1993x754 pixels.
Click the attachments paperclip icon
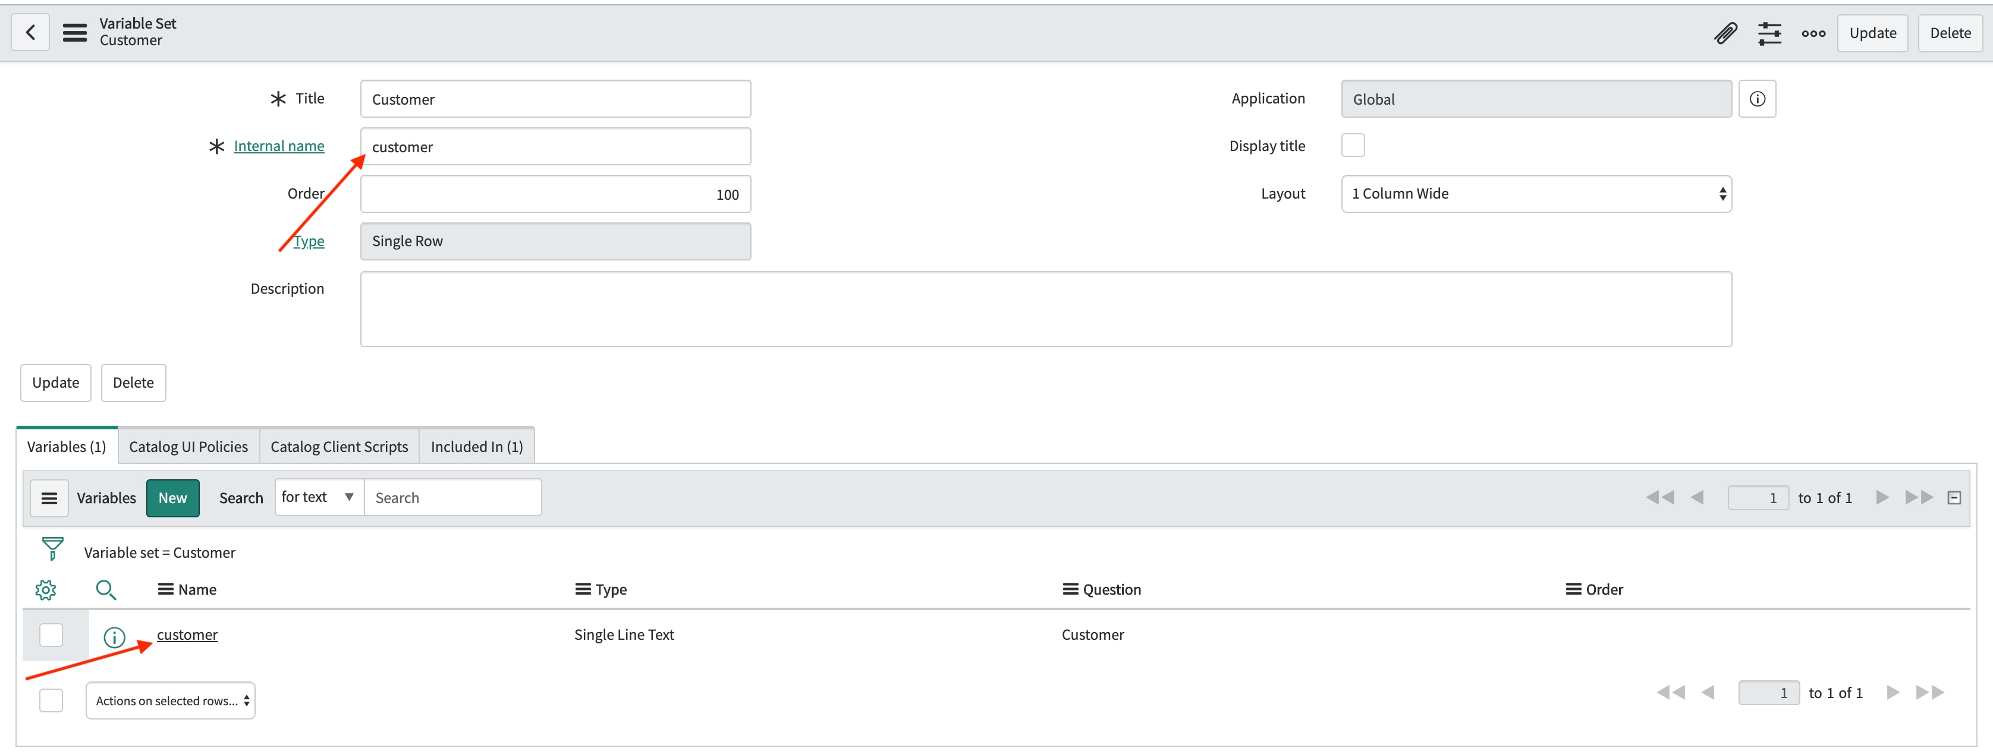1725,33
